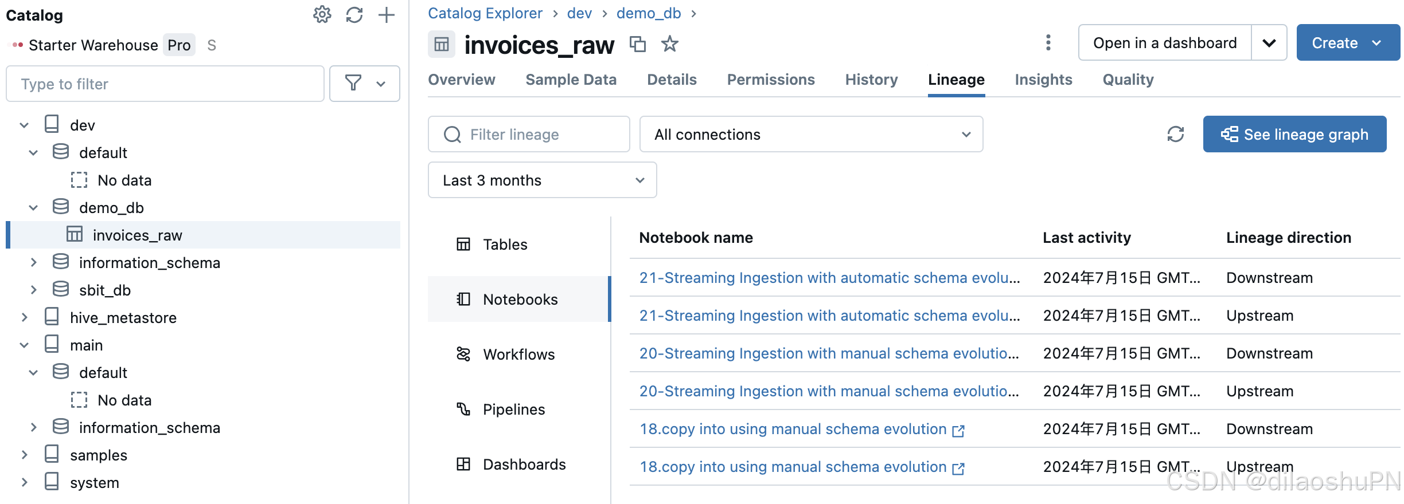1404x504 pixels.
Task: Collapse the demo_db schema node
Action: coord(33,207)
